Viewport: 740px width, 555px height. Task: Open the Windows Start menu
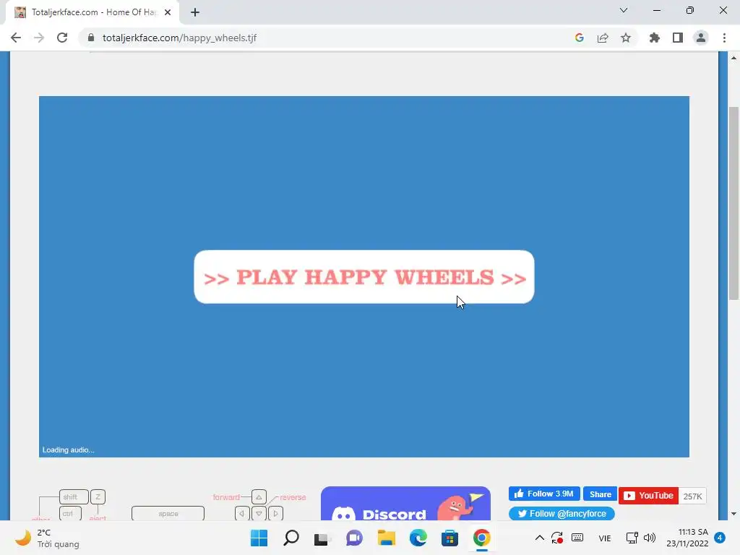[259, 538]
